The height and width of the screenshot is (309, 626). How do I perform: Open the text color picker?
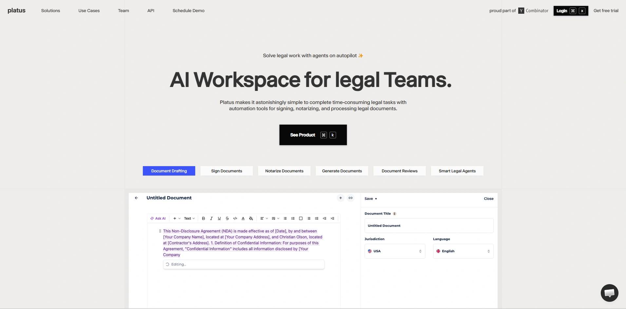(x=243, y=218)
